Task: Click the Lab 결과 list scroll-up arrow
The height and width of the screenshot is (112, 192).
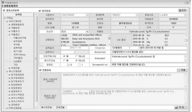Action: click(186, 35)
